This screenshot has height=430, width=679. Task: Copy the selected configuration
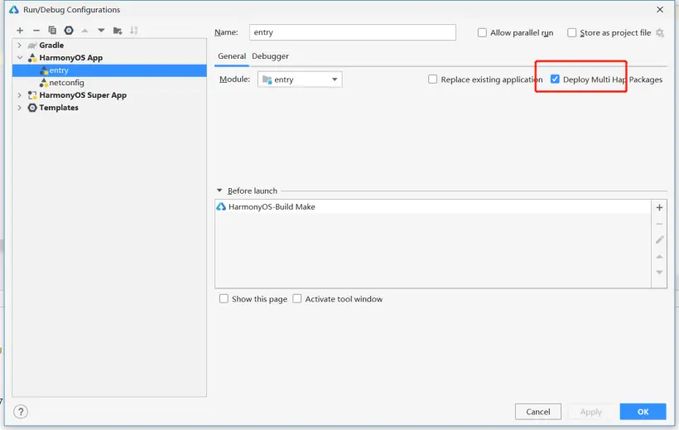pyautogui.click(x=52, y=31)
